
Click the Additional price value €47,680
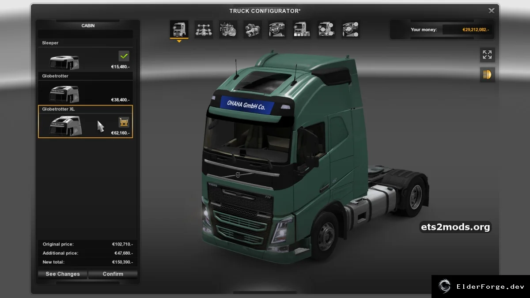(x=124, y=253)
